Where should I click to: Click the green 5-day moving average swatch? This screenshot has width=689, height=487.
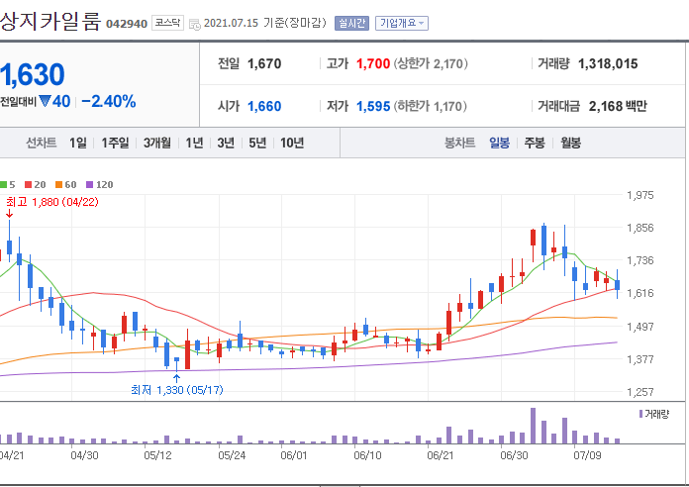coord(3,185)
